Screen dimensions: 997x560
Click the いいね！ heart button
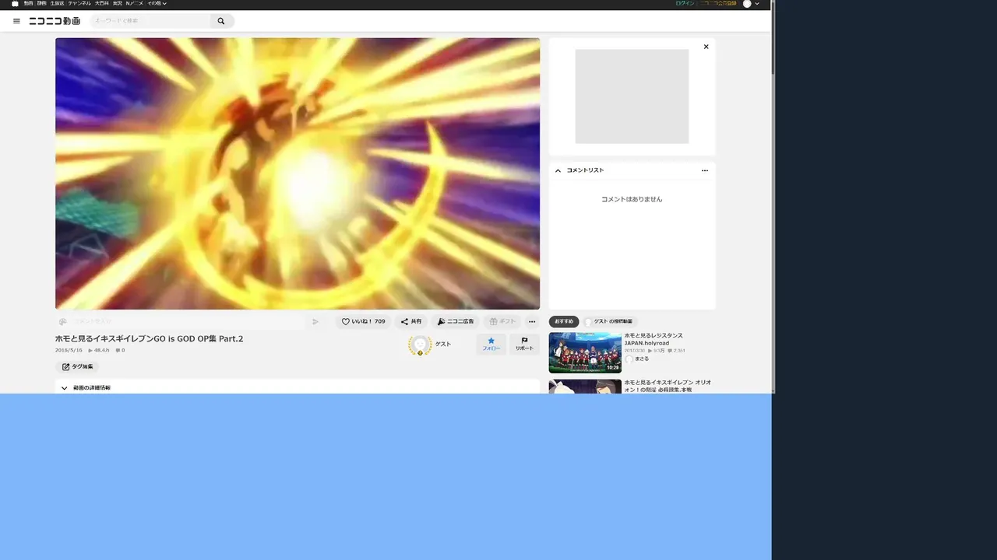364,321
